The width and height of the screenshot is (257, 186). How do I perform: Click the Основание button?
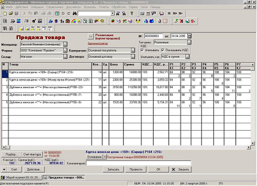(94, 157)
